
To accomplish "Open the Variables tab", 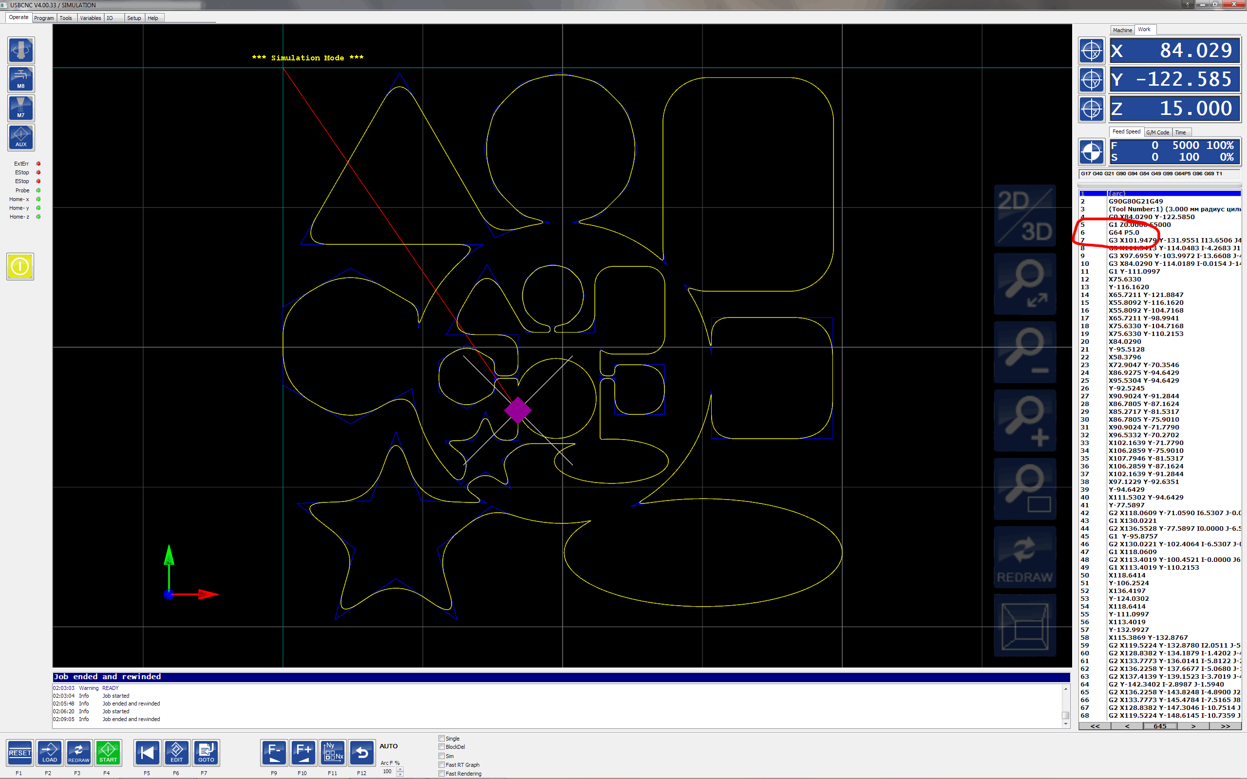I will (x=90, y=18).
